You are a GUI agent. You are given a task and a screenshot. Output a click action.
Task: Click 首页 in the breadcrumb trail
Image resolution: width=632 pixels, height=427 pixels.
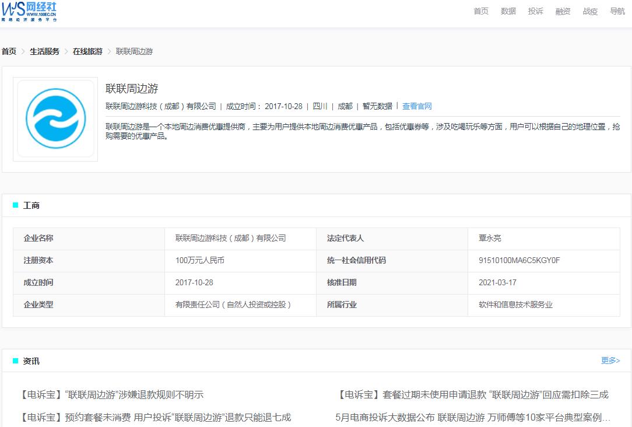point(8,51)
